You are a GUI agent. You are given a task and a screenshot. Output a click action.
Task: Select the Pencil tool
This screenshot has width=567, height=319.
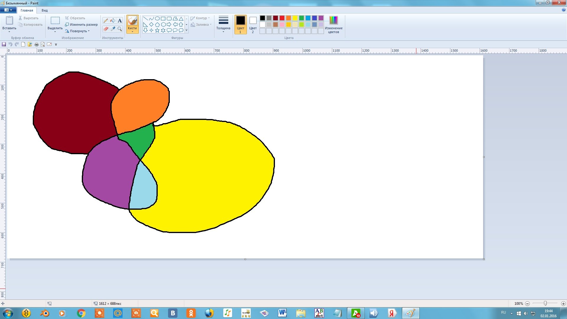pos(106,21)
